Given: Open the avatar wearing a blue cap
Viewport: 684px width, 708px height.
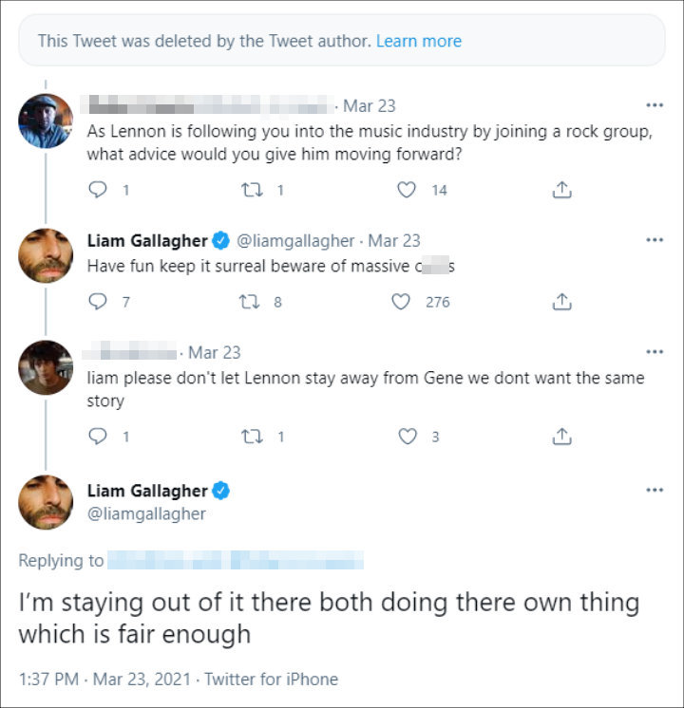Looking at the screenshot, I should (x=46, y=121).
